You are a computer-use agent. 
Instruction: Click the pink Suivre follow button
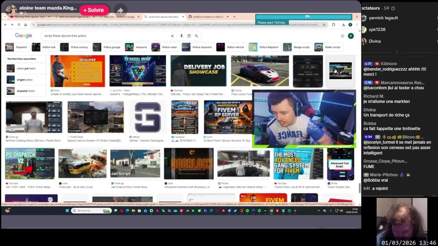point(94,10)
